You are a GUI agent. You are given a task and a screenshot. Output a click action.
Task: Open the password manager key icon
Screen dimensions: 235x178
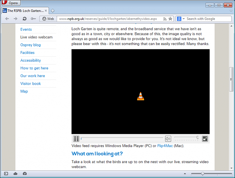(x=33, y=19)
